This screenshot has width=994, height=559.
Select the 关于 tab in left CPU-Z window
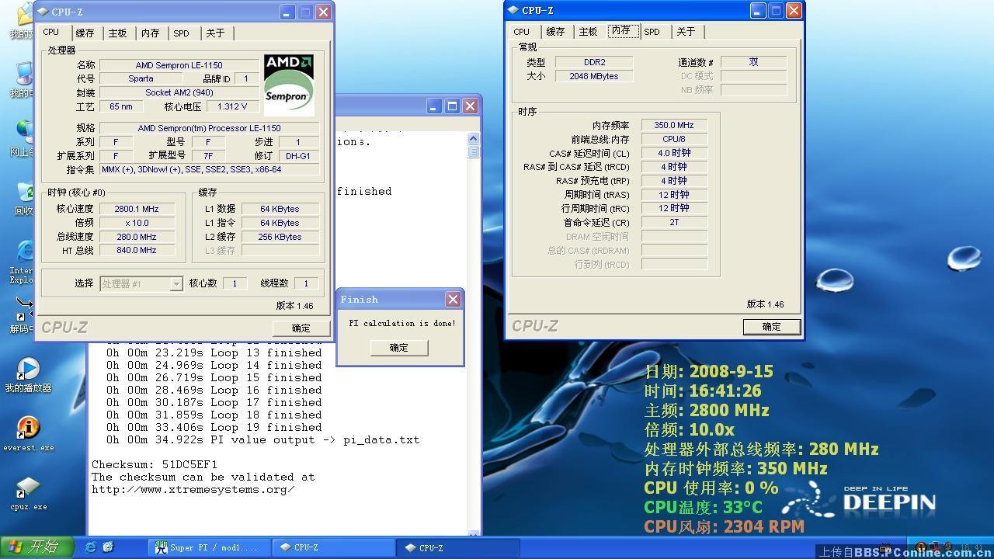click(x=215, y=33)
